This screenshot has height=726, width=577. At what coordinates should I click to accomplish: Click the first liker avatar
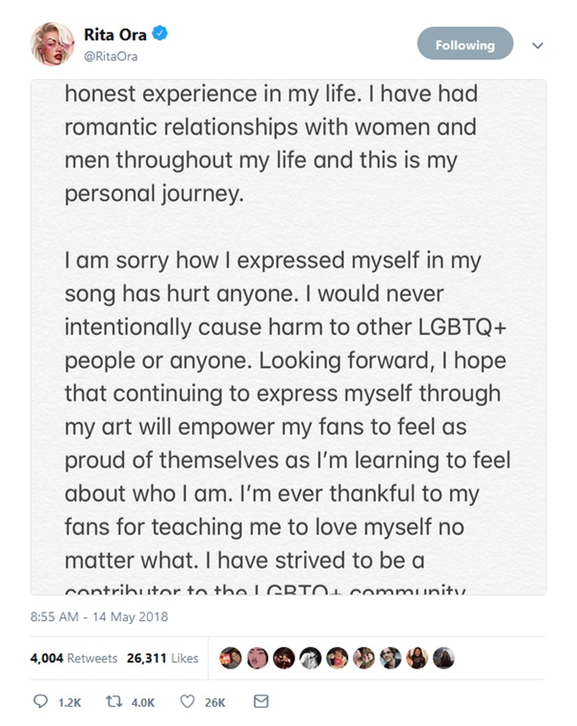231,659
